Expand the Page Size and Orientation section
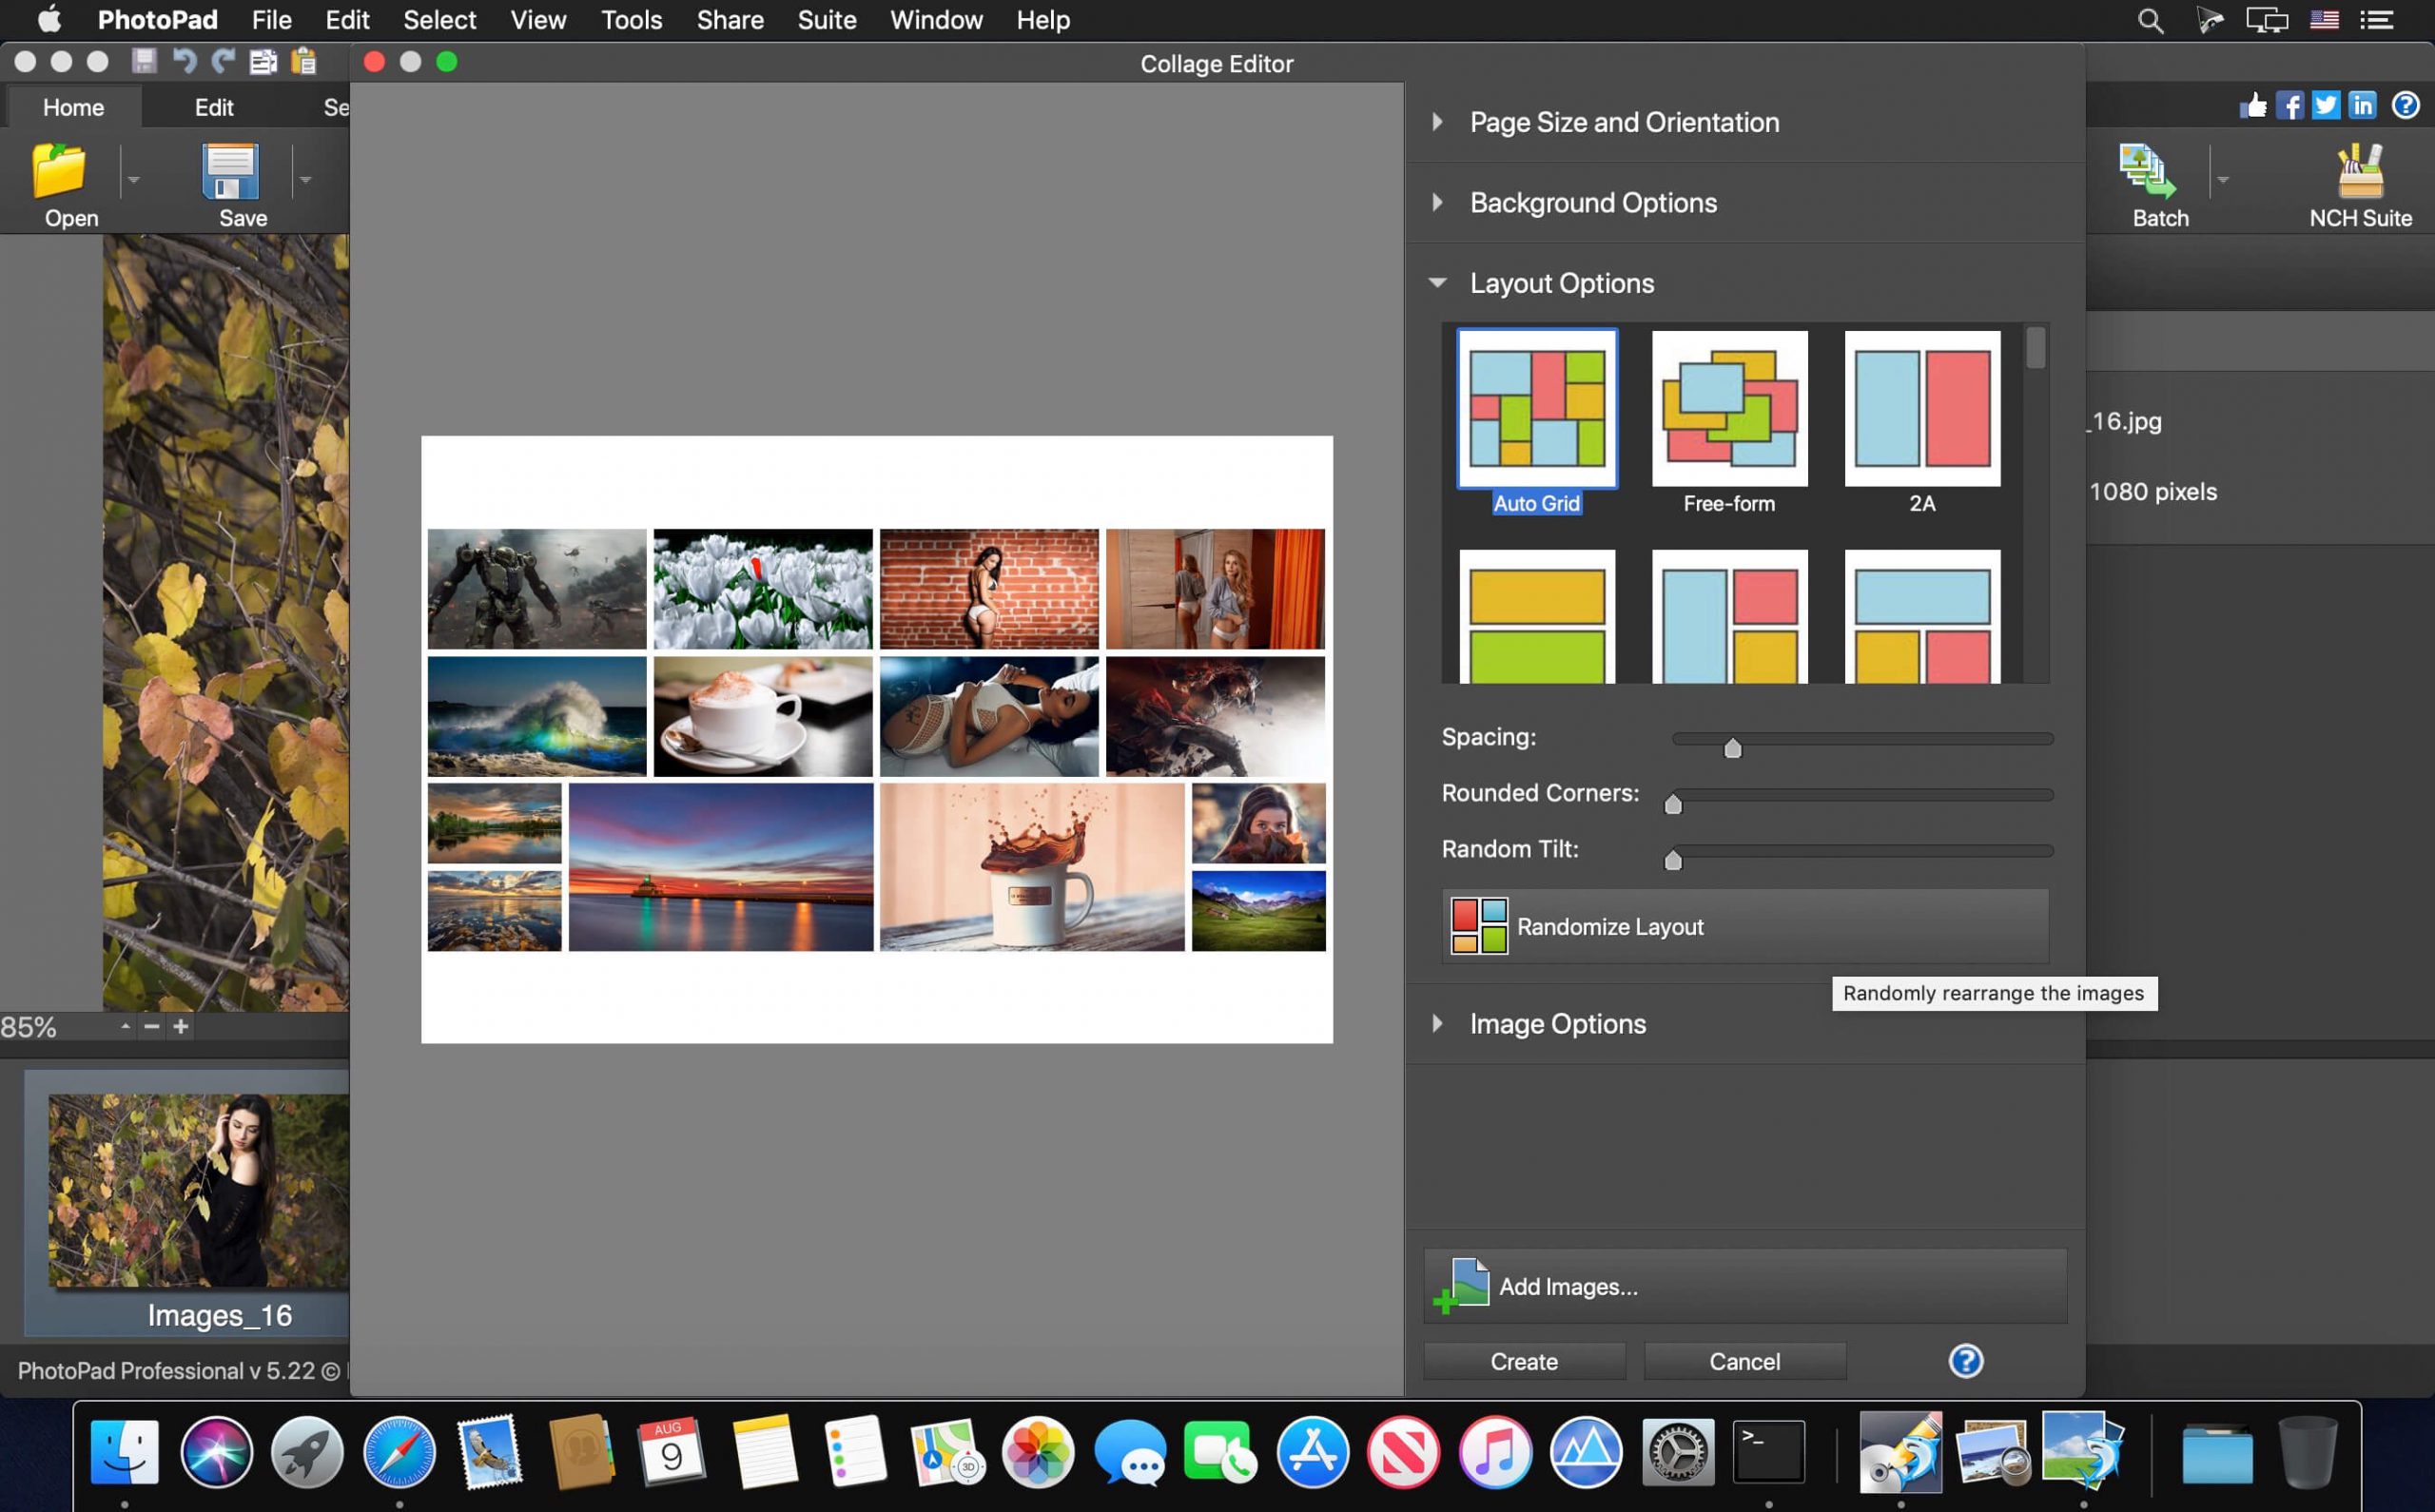Image resolution: width=2435 pixels, height=1512 pixels. [x=1624, y=122]
